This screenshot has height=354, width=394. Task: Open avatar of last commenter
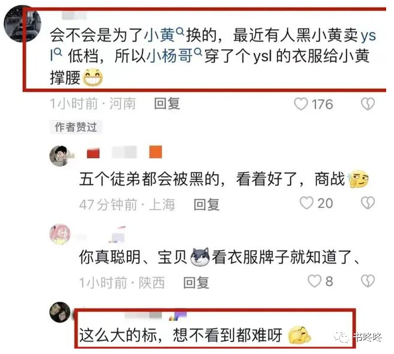(x=60, y=312)
